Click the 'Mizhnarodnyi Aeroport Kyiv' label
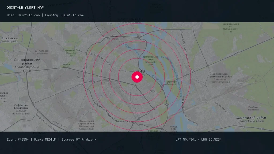274x154 pixels. point(86,128)
